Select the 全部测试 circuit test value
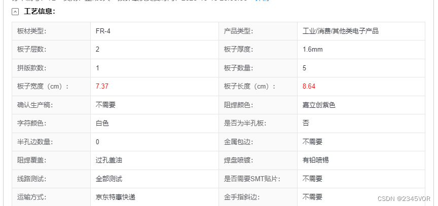Screen dimensions: 438x206 (108, 178)
